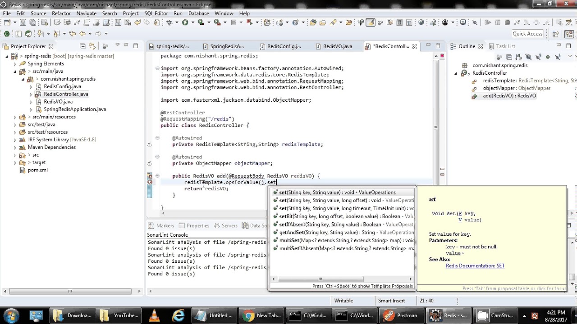Click Project Explorer horizontal scrollbar
Viewport: 577px width, 324px height.
coord(70,291)
